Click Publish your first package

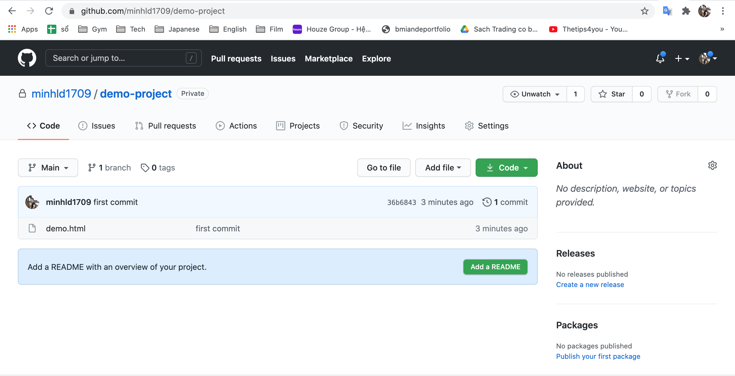pos(598,356)
